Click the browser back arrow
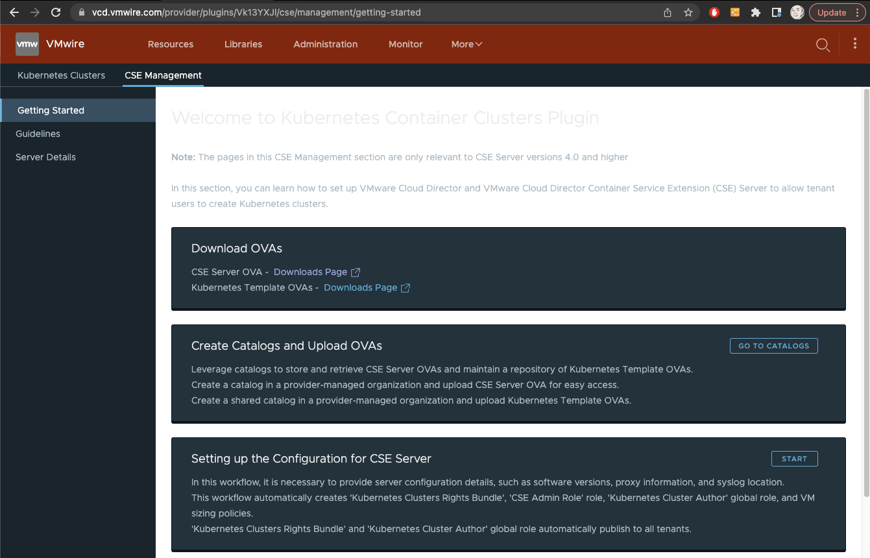Screen dimensions: 870x558 pyautogui.click(x=14, y=12)
